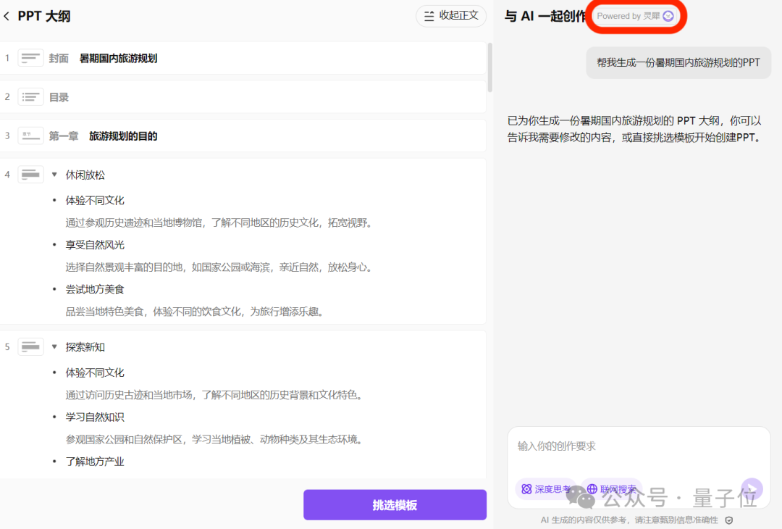Enable 深度思考 mode
Image resolution: width=782 pixels, height=529 pixels.
point(545,488)
